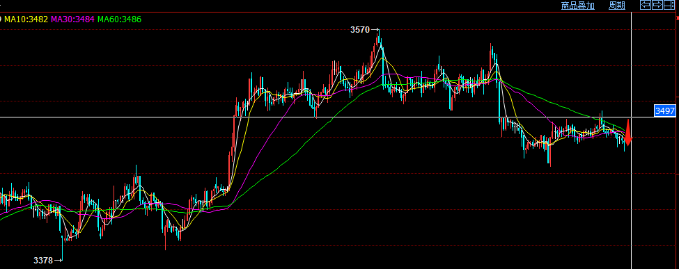Screen dimensions: 679x269
Task: Select the MA60:3486 indicator label
Action: [120, 19]
